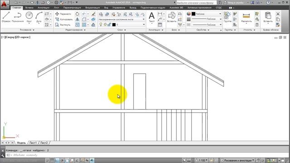This screenshot has height=163, width=290.
Task: Click the clipboard Вставить paste icon
Action: [268, 17]
